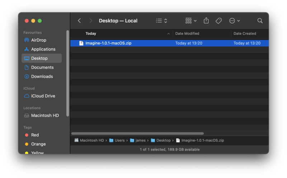This screenshot has width=287, height=178.
Task: Select the Imagine-1.0.1-macOS.zip file name
Action: pos(108,43)
